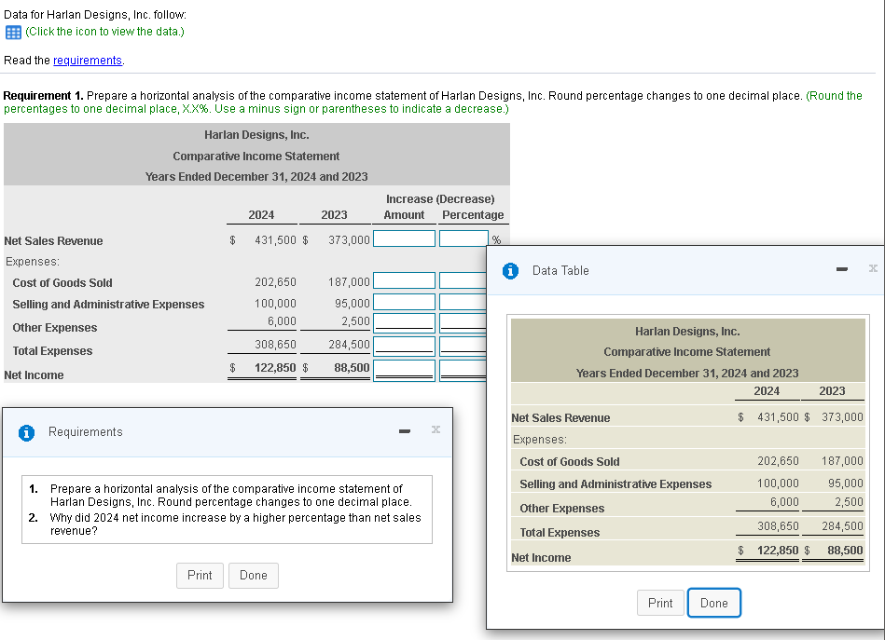Click the 308,650 total in the main statement

tap(275, 345)
